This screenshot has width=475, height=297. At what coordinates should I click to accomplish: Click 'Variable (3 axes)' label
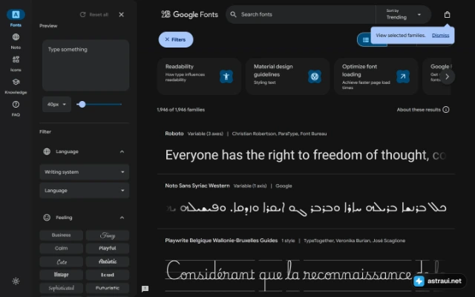pyautogui.click(x=205, y=134)
